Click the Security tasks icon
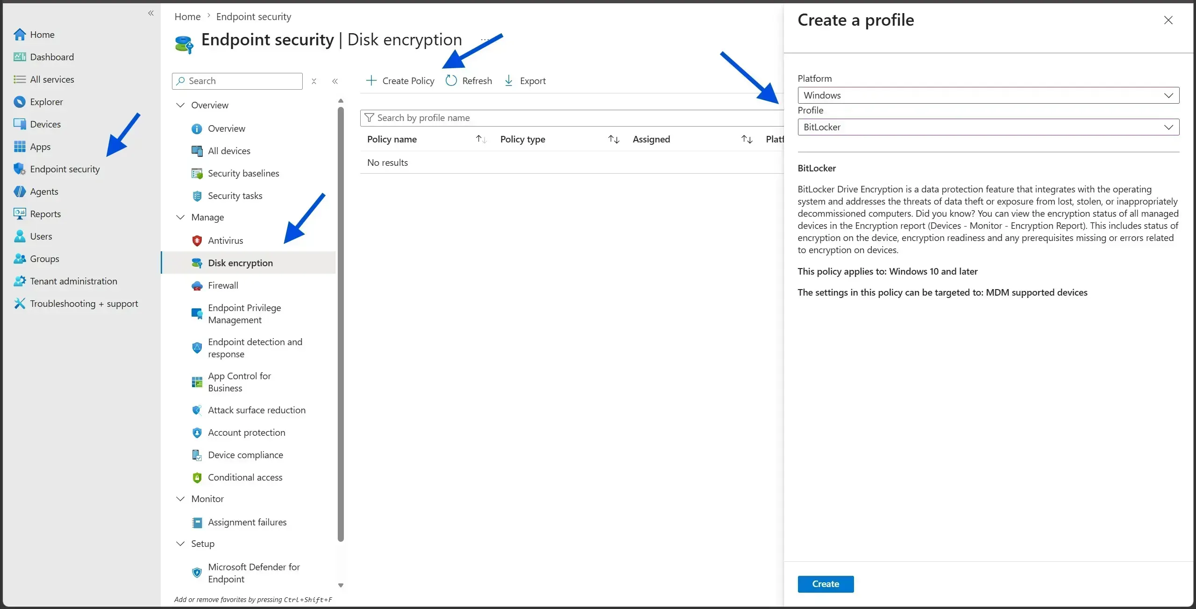The width and height of the screenshot is (1196, 609). coord(197,196)
